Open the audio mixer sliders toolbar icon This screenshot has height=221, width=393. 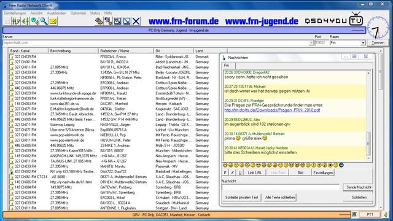(x=17, y=21)
